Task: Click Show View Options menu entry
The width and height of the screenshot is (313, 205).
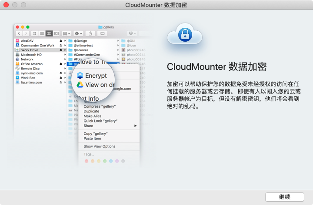Action: [100, 146]
